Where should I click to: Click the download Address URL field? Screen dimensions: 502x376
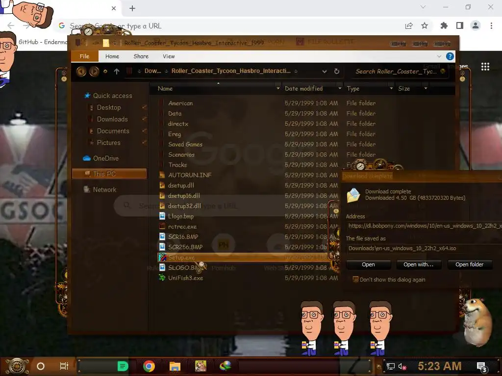coord(424,226)
